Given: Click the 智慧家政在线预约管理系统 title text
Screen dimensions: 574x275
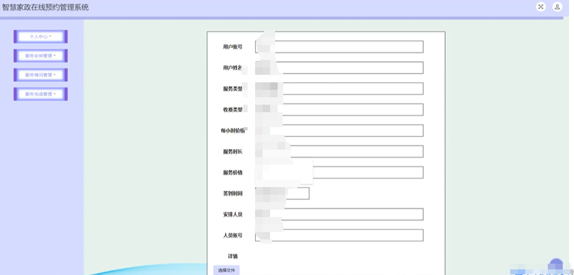Looking at the screenshot, I should (x=46, y=7).
